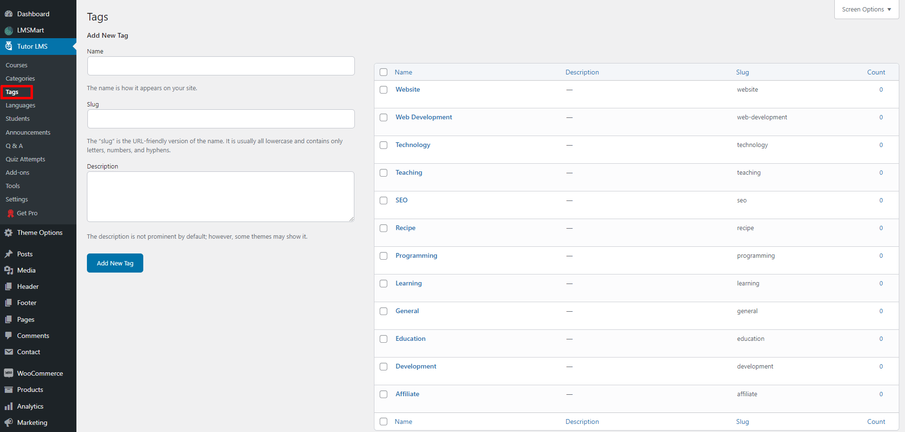This screenshot has height=432, width=905.
Task: Open Categories in Tutor LMS submenu
Action: click(20, 78)
